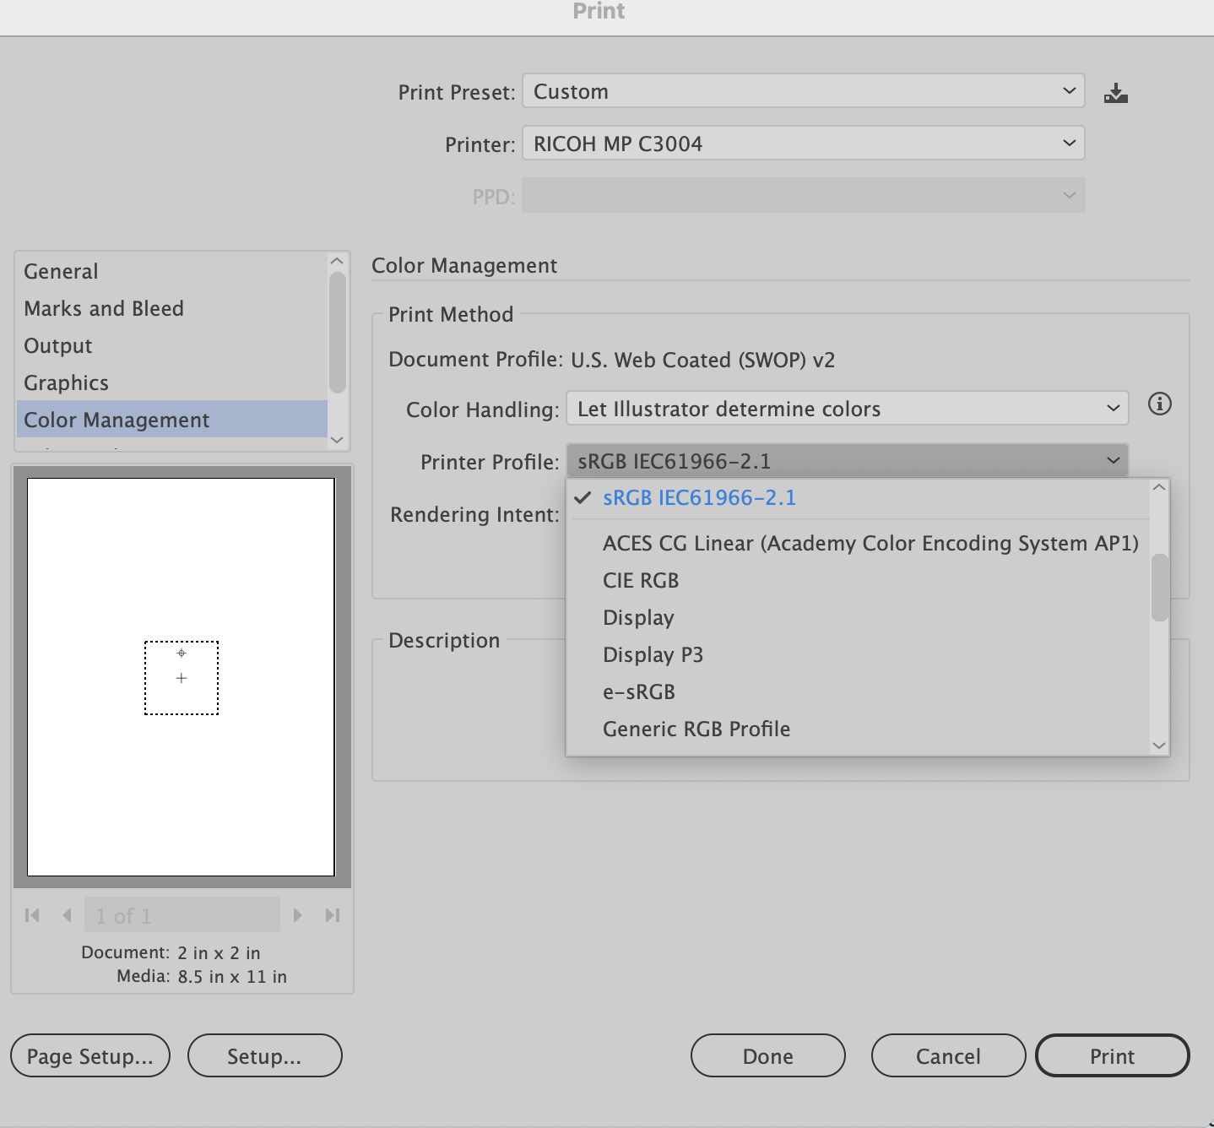Click the 'Media: 8.5 in x 11 in' text
The height and width of the screenshot is (1128, 1214).
point(202,977)
